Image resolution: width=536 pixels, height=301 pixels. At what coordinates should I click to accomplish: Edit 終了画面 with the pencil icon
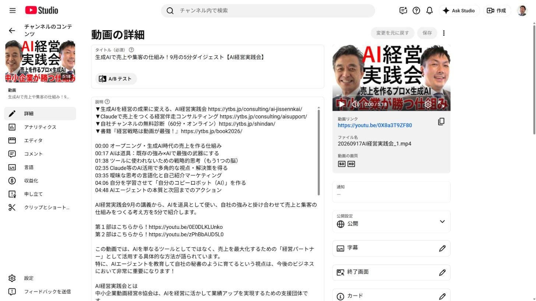coord(442,273)
